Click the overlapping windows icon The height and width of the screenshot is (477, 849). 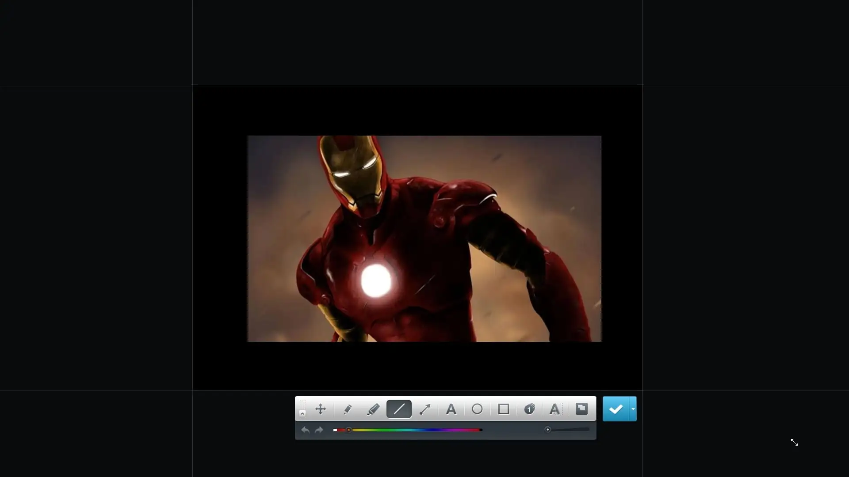click(x=581, y=409)
